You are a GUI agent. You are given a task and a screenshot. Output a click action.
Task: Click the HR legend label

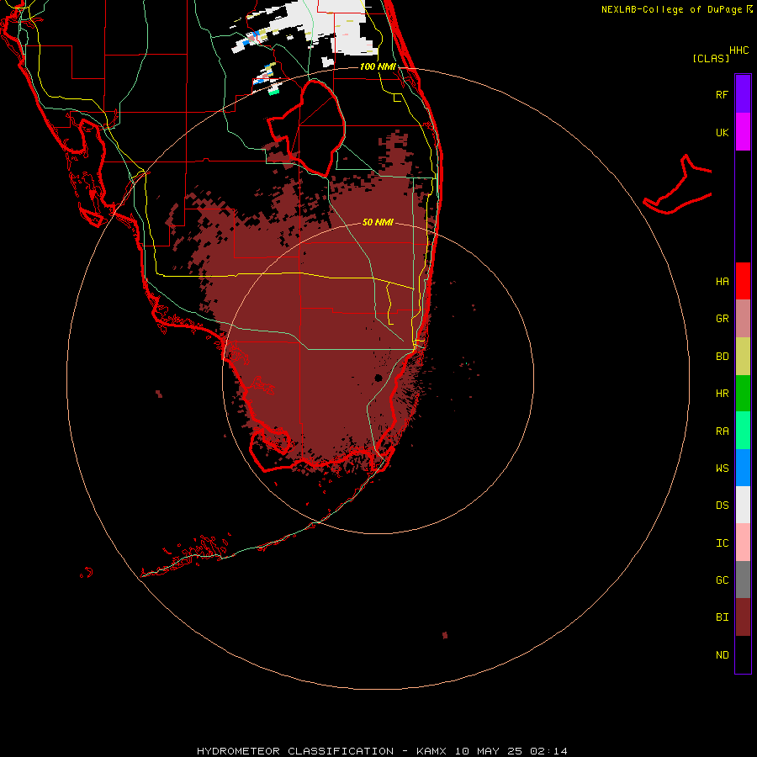click(722, 394)
